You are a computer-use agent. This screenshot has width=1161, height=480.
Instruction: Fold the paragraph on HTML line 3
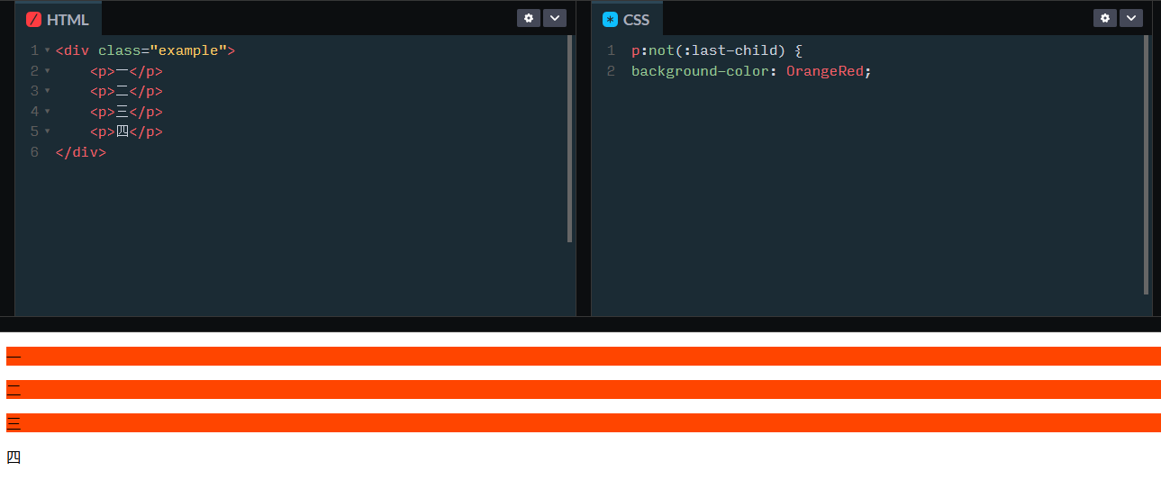click(x=47, y=92)
